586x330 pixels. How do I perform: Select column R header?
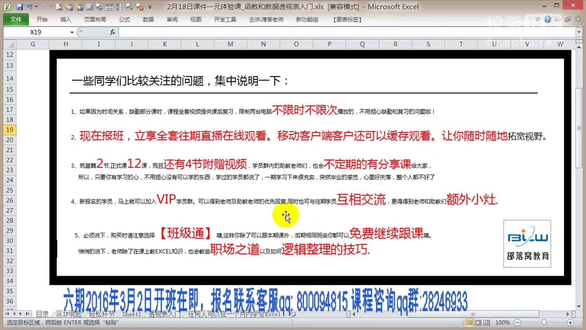pyautogui.click(x=395, y=44)
